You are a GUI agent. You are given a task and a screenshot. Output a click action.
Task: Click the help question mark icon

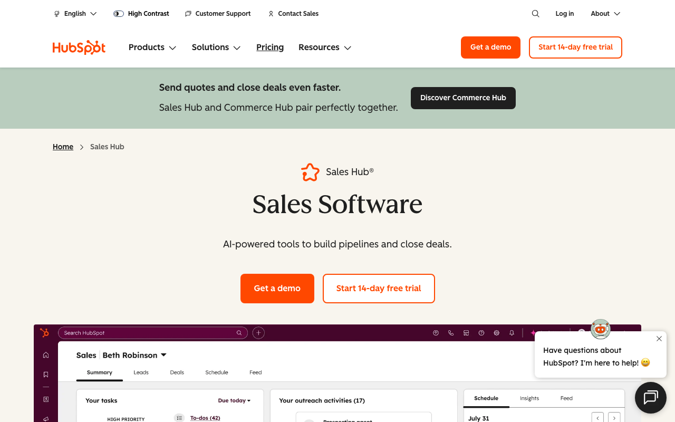tap(481, 333)
